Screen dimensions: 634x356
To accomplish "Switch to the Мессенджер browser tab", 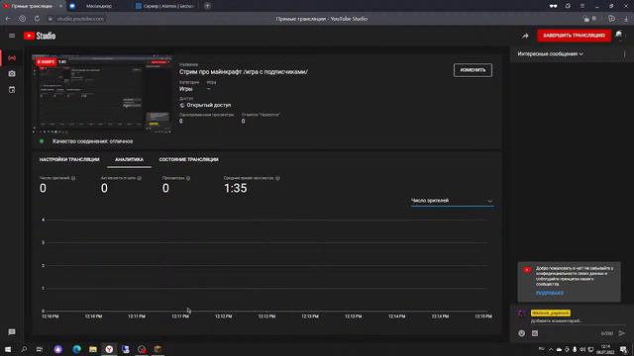I will [98, 6].
